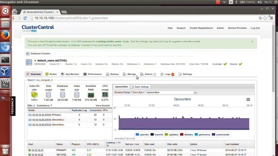The image size is (278, 156).
Task: Toggle the queries legend swatch
Action: click(137, 134)
